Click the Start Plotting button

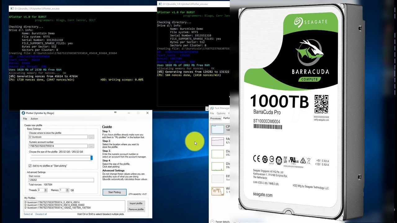(114, 192)
